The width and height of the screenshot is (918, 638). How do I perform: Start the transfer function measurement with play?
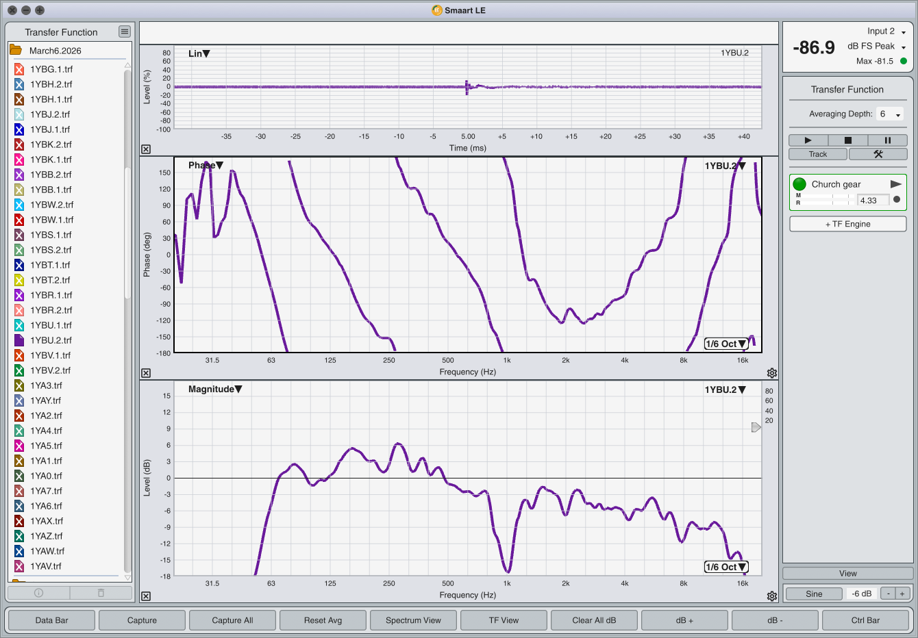click(x=808, y=140)
